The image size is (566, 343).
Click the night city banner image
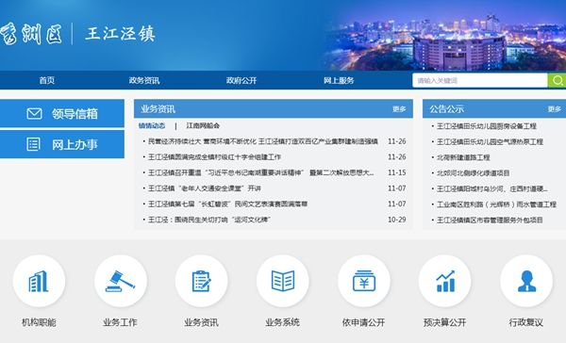click(x=446, y=35)
